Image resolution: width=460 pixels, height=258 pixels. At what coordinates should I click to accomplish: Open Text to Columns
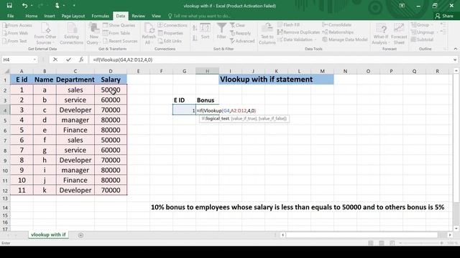point(267,34)
